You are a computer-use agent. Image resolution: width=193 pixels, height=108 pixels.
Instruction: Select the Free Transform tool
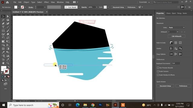[x=8, y=41]
